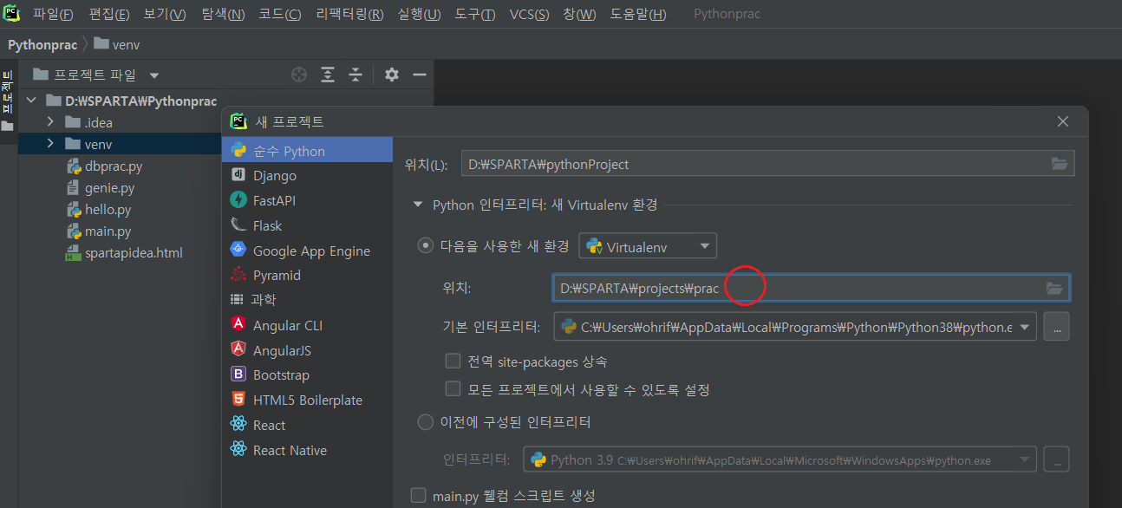Viewport: 1122px width, 508px height.
Task: Expand the venv folder in tree
Action: pos(50,144)
